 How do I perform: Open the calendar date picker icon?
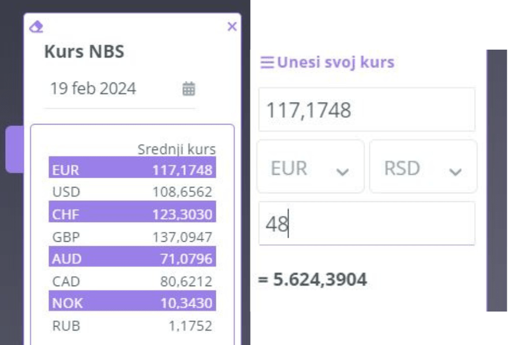click(189, 89)
